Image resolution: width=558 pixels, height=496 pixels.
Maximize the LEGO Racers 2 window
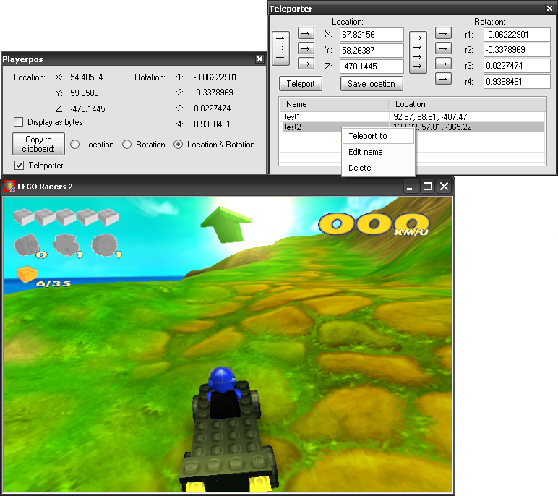427,187
